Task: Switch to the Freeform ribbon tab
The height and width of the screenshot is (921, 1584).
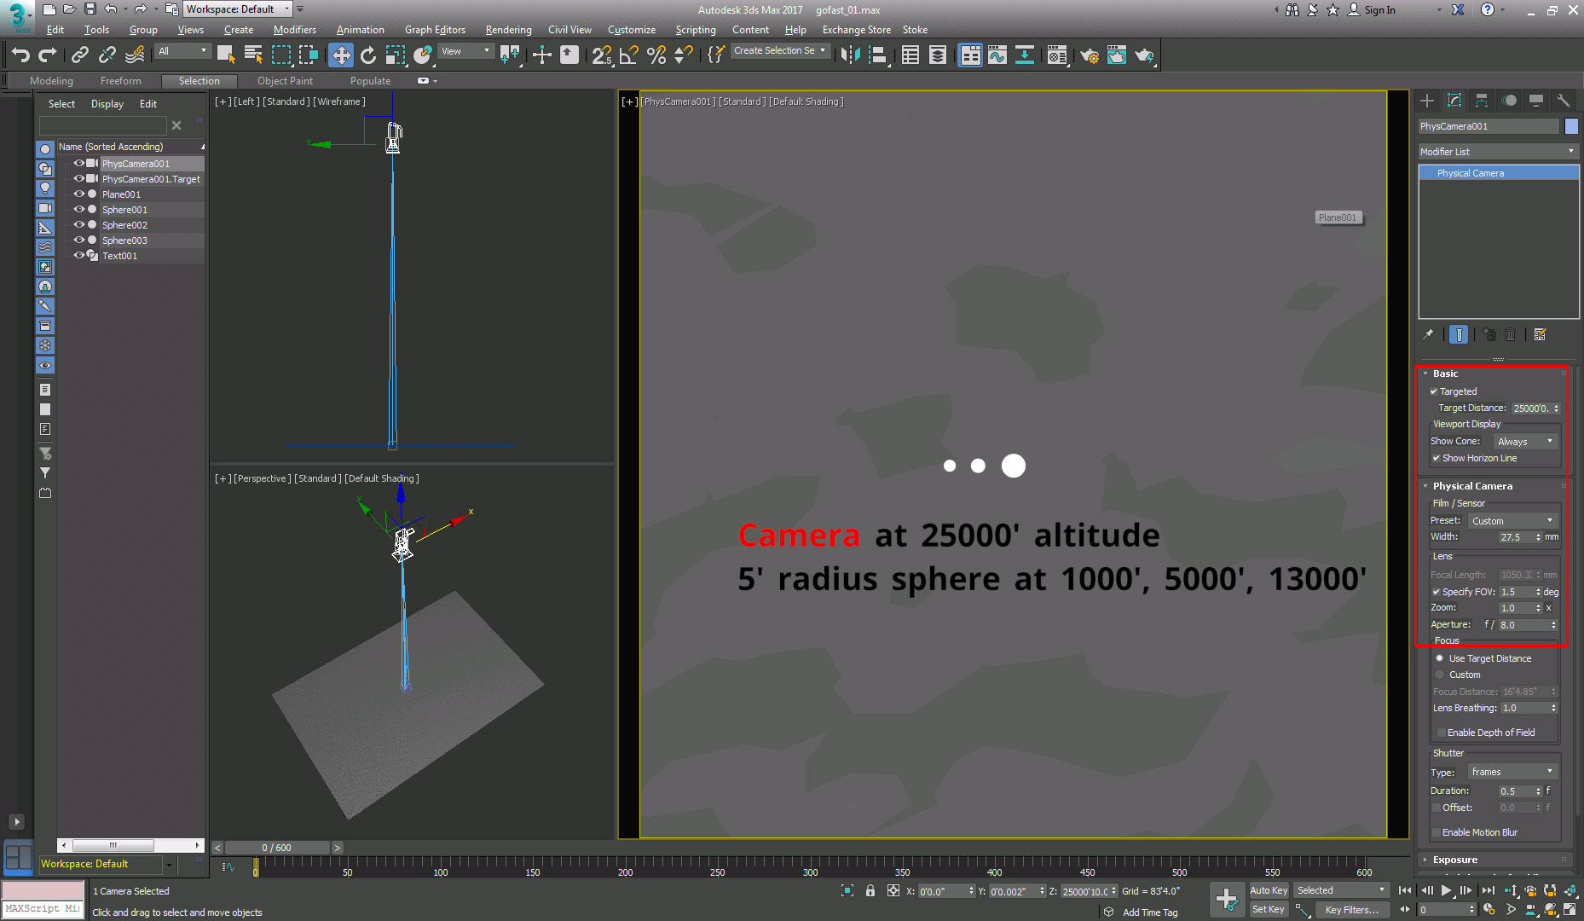Action: pyautogui.click(x=121, y=81)
